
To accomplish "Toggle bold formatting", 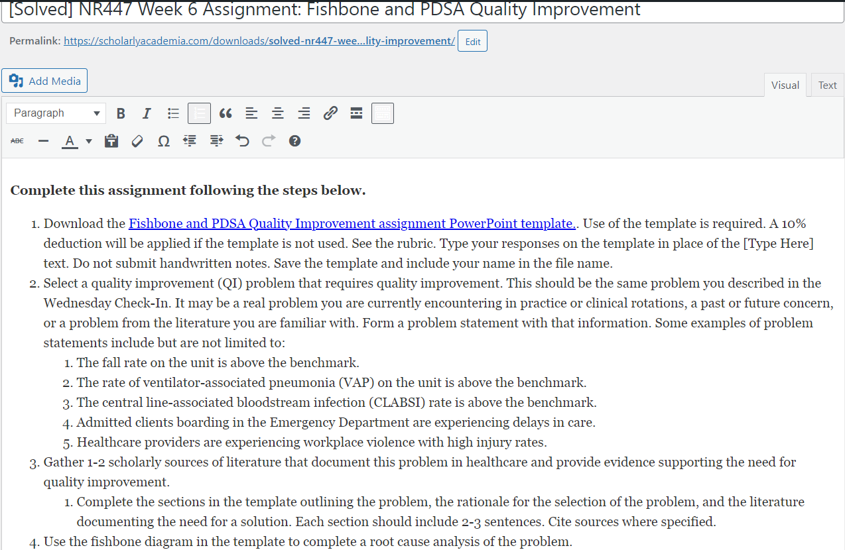I will pyautogui.click(x=121, y=113).
